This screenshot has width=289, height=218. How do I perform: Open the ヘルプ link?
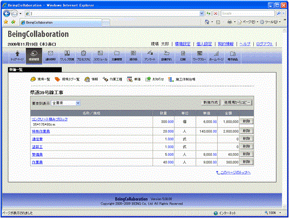pyautogui.click(x=245, y=44)
